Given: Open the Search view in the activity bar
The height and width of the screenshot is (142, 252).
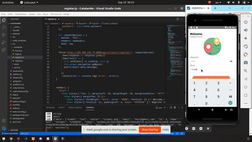Looking at the screenshot, I should pyautogui.click(x=4, y=28).
